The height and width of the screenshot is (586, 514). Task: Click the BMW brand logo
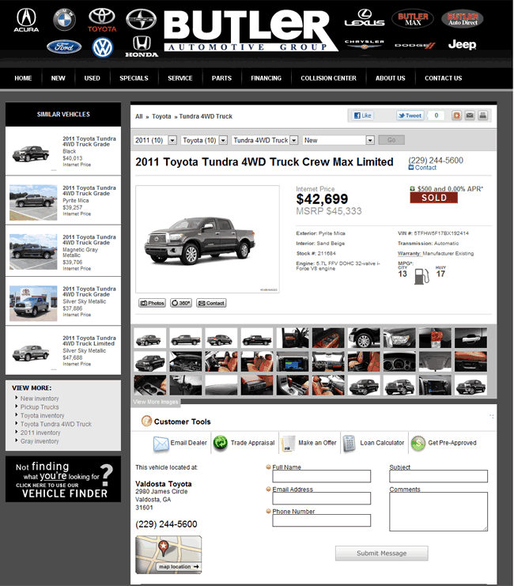(x=64, y=20)
